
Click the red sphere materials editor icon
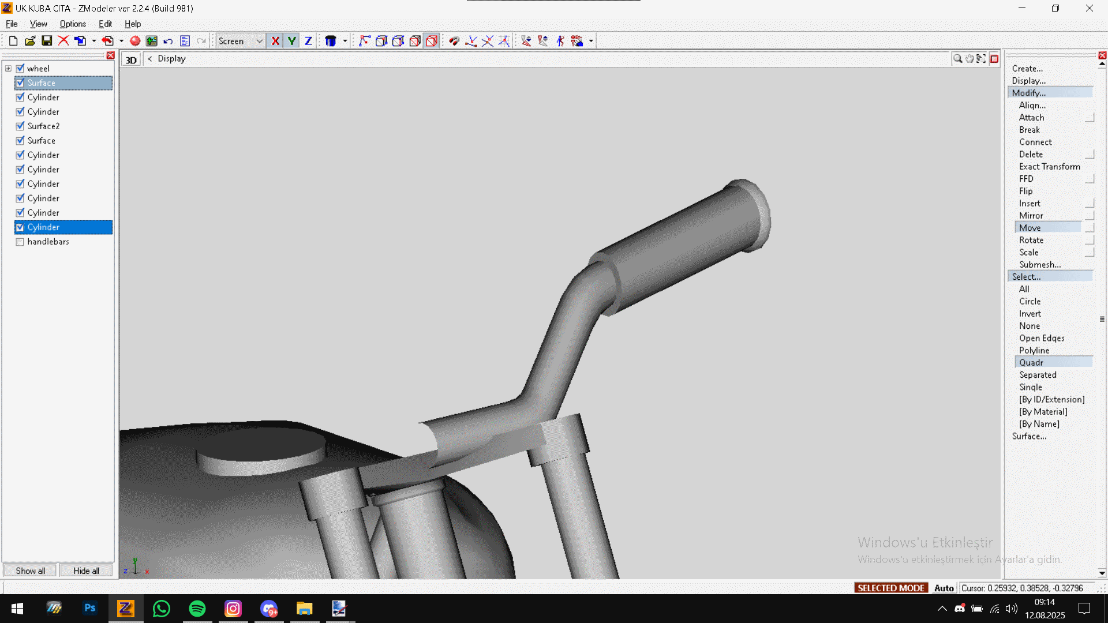(135, 41)
